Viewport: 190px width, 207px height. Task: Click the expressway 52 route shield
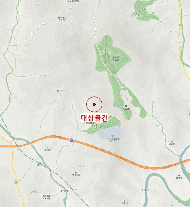click(x=72, y=140)
